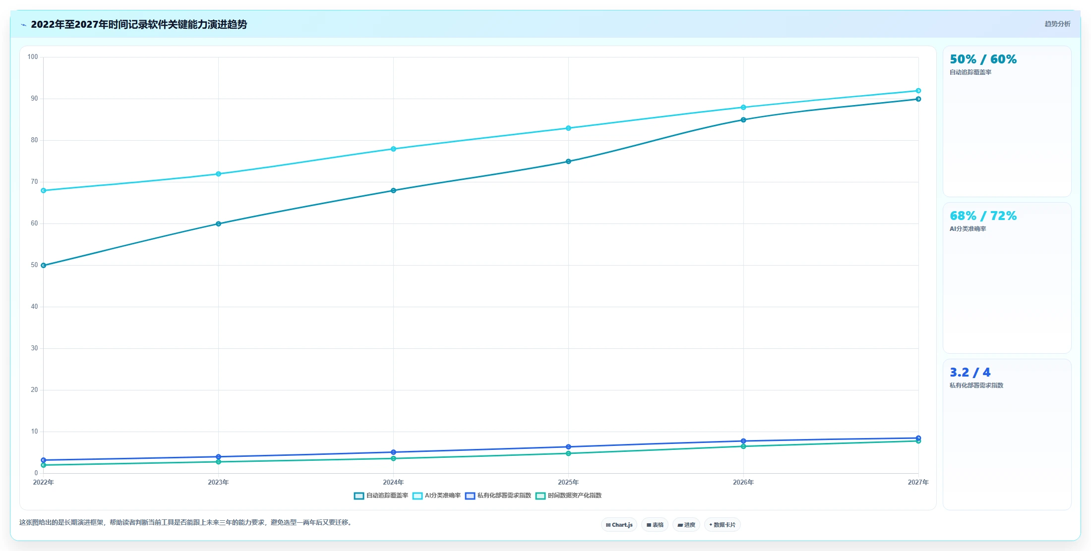Click 自动追踪覆盖率 data point at 2023年
The width and height of the screenshot is (1091, 551).
tap(218, 224)
